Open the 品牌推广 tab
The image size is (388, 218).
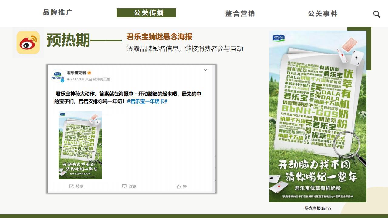click(x=58, y=13)
